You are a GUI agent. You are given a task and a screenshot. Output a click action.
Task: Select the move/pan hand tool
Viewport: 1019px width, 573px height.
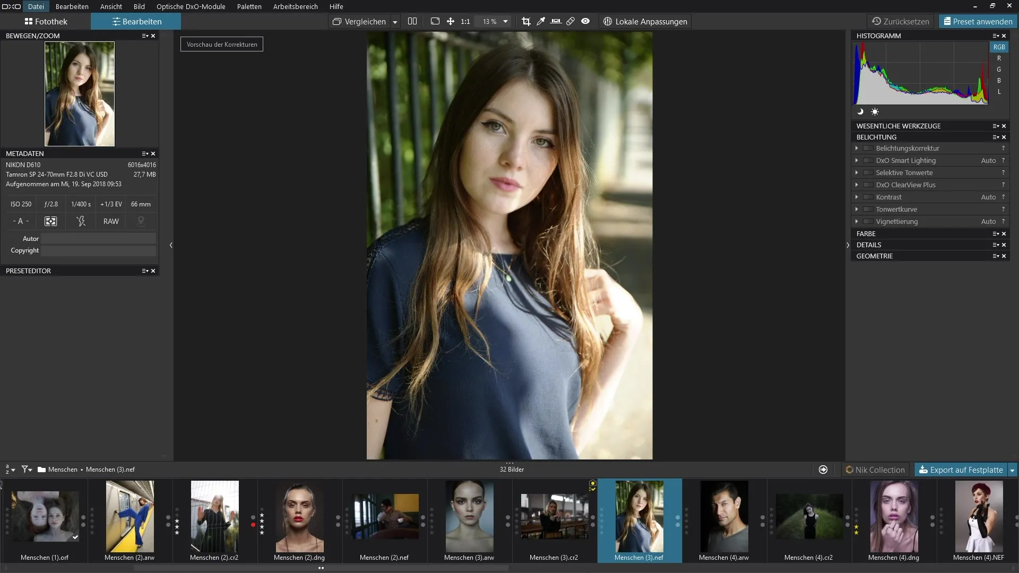point(450,21)
